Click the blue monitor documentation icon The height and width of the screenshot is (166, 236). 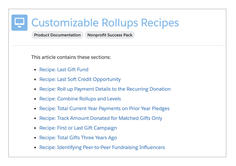pos(19,23)
